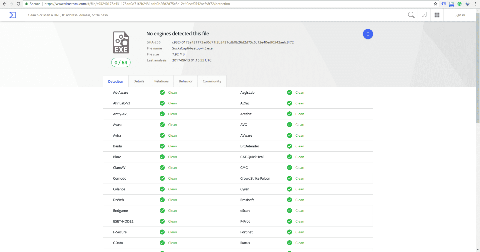Screen dimensions: 480x252
Task: Switch to the Behavior tab
Action: [x=185, y=81]
